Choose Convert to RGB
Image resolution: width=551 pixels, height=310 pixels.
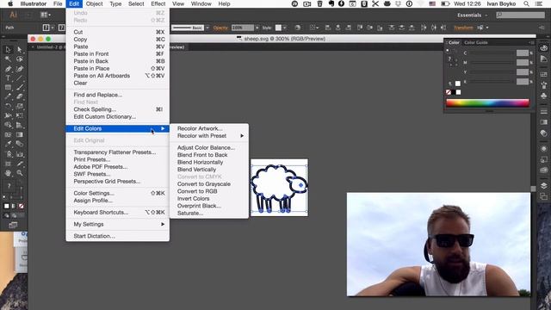pos(197,191)
